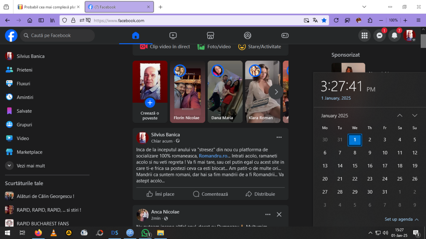The height and width of the screenshot is (239, 426).
Task: Open the Romandru.ro link in the post
Action: 213,156
